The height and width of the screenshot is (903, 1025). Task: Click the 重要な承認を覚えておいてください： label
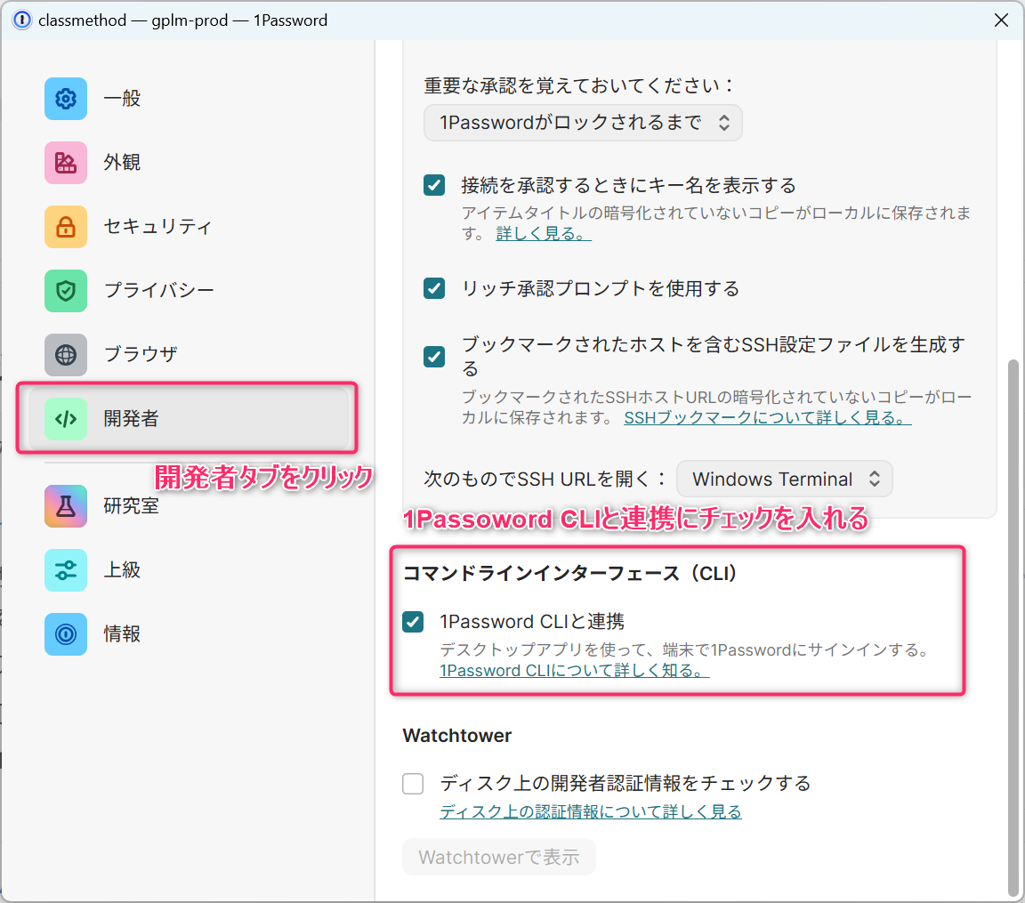pyautogui.click(x=579, y=85)
